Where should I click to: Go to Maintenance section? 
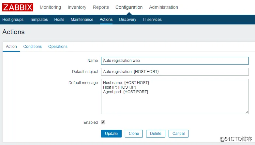pos(82,20)
